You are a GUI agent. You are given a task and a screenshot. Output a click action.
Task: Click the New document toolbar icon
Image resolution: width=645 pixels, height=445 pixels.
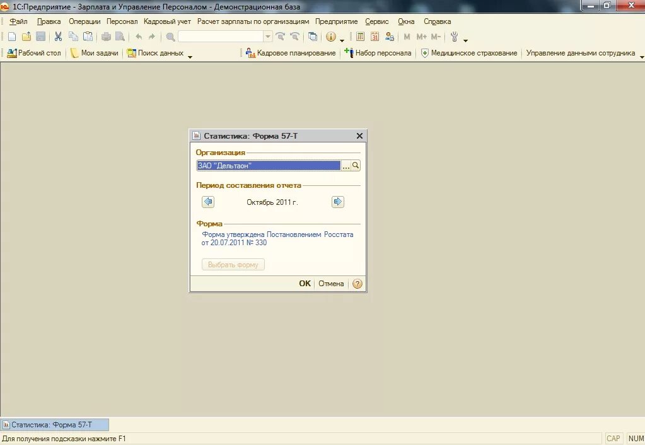(x=12, y=37)
